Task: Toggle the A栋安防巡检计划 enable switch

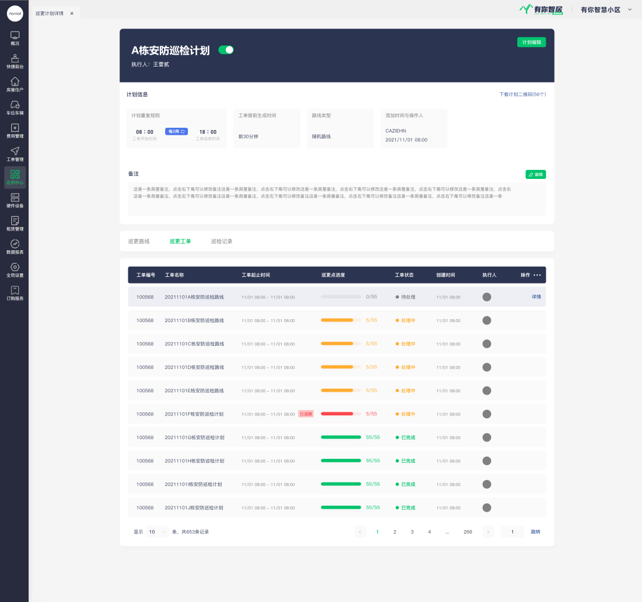Action: tap(226, 50)
